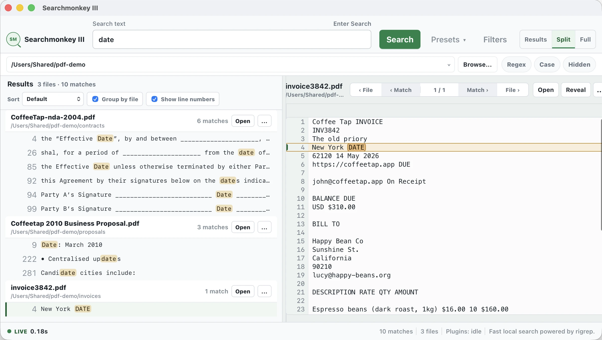Image resolution: width=602 pixels, height=340 pixels.
Task: Click the search text input field
Action: coord(232,40)
